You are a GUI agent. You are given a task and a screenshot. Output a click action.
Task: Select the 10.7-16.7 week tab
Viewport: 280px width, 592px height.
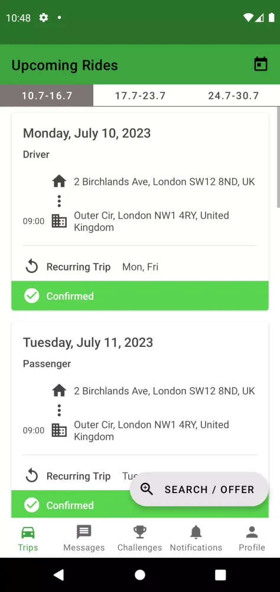pyautogui.click(x=47, y=95)
